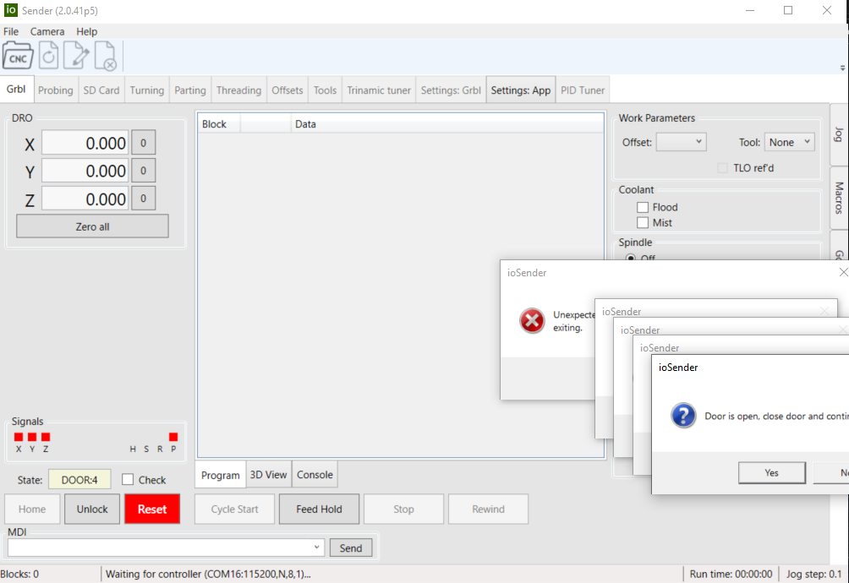Open a CNC file with the folder icon
The image size is (849, 583).
(x=18, y=57)
